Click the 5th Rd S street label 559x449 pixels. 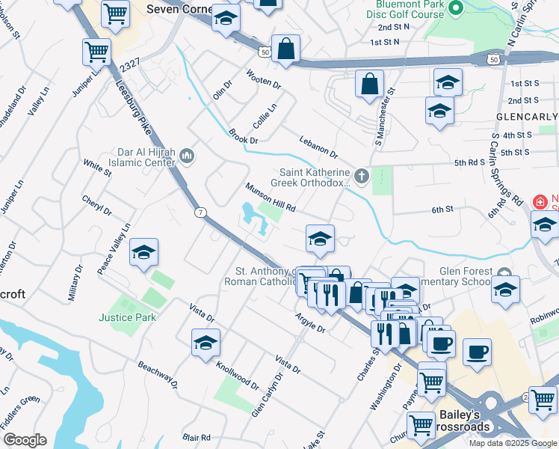coord(469,162)
